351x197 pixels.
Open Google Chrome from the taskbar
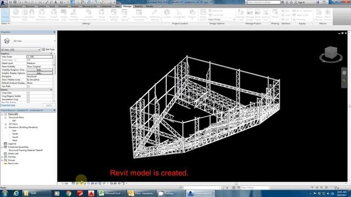(x=69, y=193)
